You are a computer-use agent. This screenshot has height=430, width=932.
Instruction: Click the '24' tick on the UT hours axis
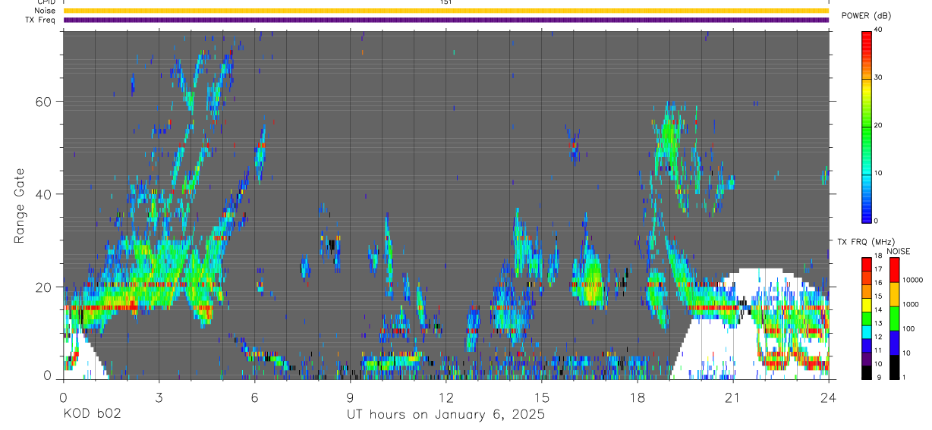tap(829, 397)
